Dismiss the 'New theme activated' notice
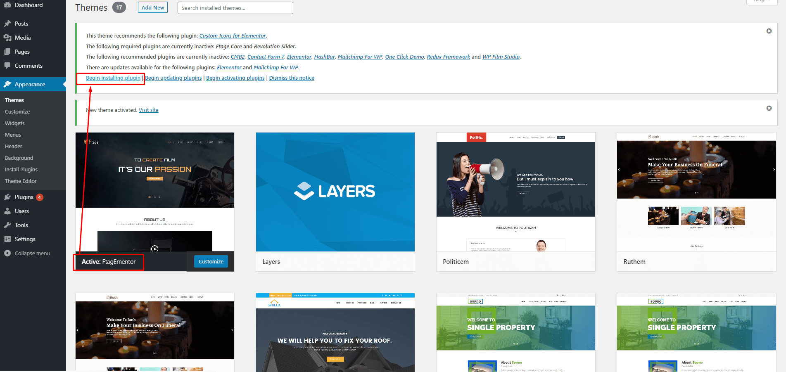 pyautogui.click(x=769, y=108)
